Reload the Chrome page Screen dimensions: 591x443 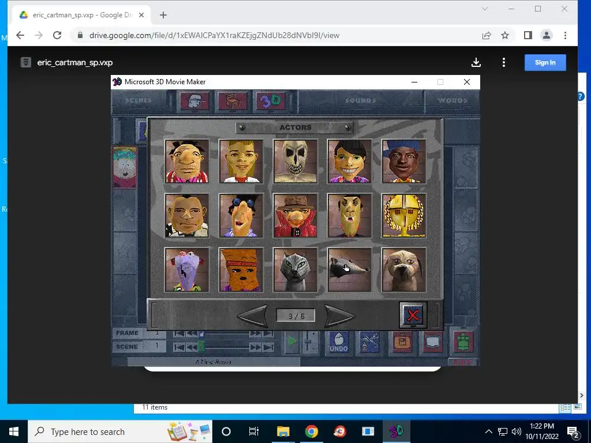click(x=57, y=35)
